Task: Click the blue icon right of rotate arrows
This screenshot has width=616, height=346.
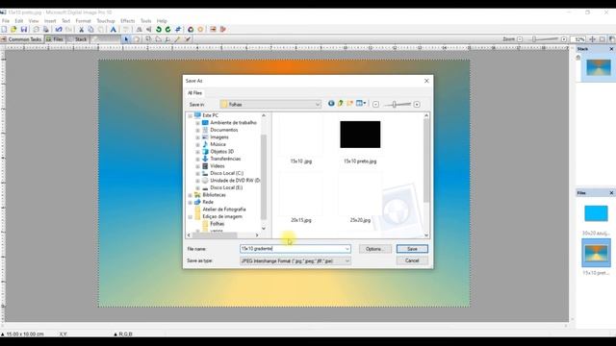Action: (x=178, y=30)
